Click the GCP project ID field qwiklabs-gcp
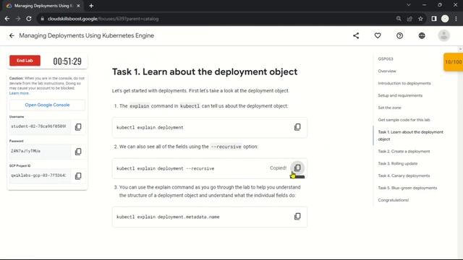This screenshot has width=463, height=260. [40, 175]
